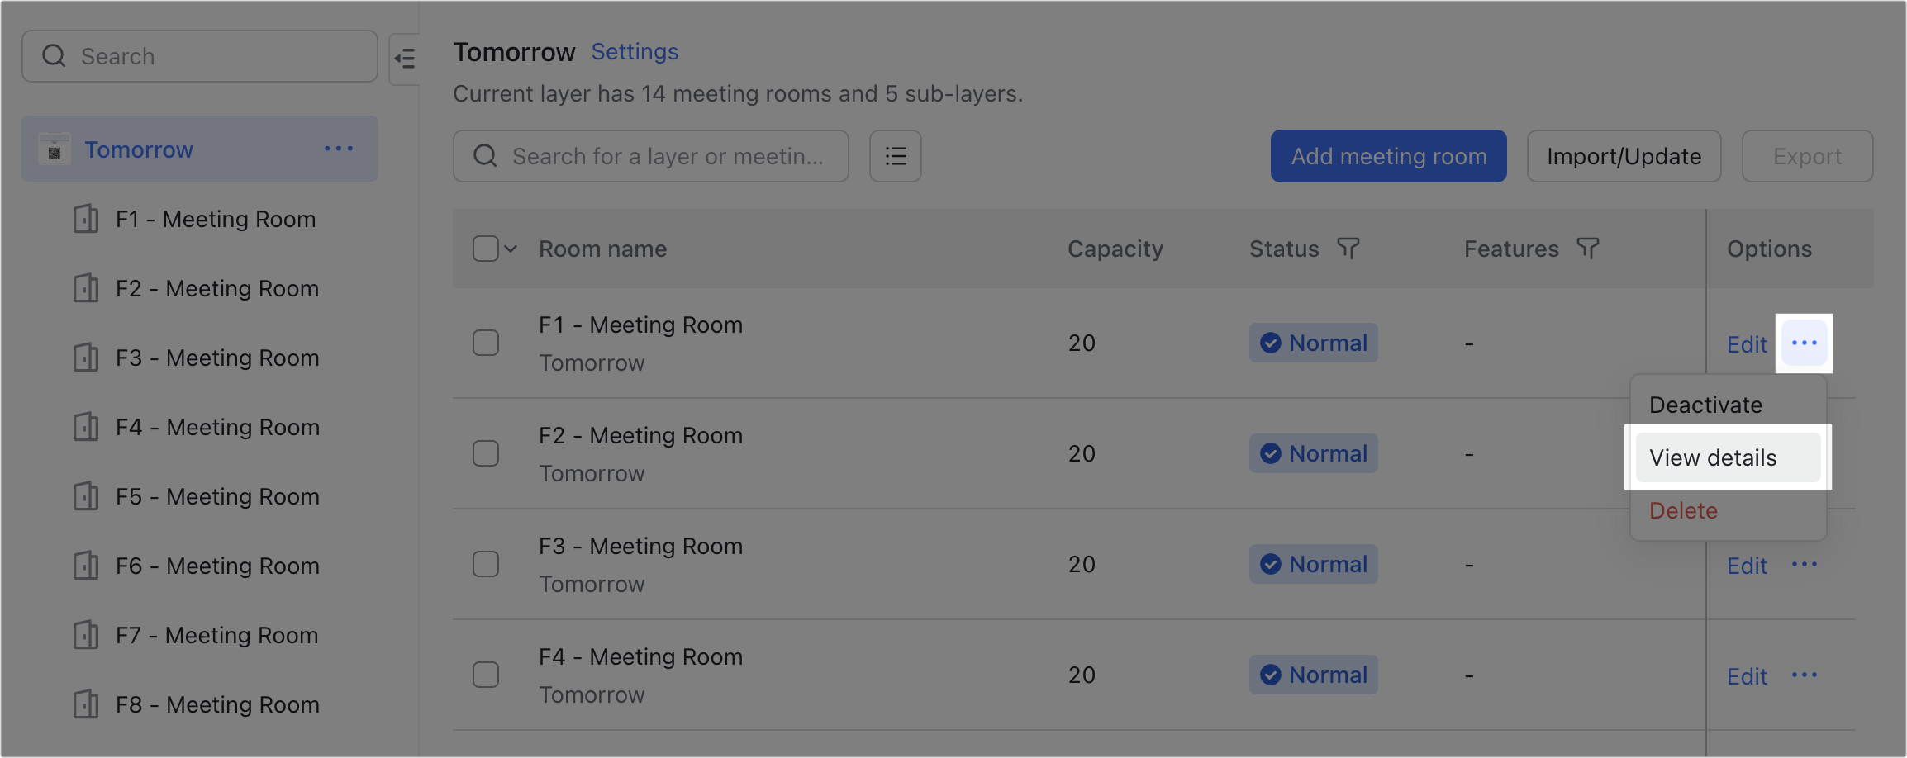
Task: Check the checkbox for F4 - Meeting Room
Action: pos(486,674)
